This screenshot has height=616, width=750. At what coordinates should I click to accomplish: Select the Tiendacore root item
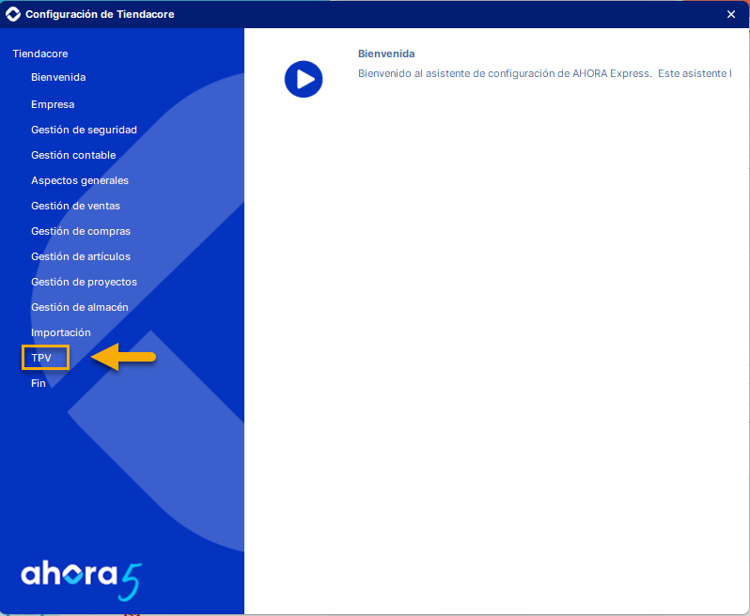click(40, 54)
